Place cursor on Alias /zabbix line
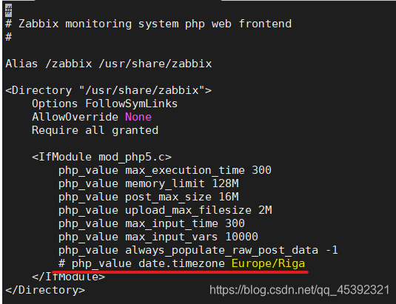The height and width of the screenshot is (304, 396). click(x=109, y=64)
